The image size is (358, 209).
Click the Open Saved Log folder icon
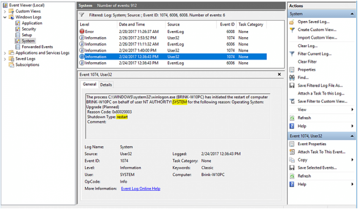[x=292, y=22]
